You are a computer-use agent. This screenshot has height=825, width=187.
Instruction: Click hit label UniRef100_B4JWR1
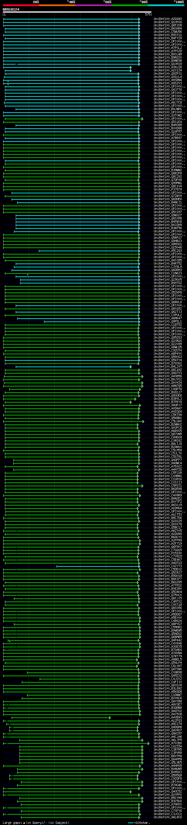(x=168, y=109)
